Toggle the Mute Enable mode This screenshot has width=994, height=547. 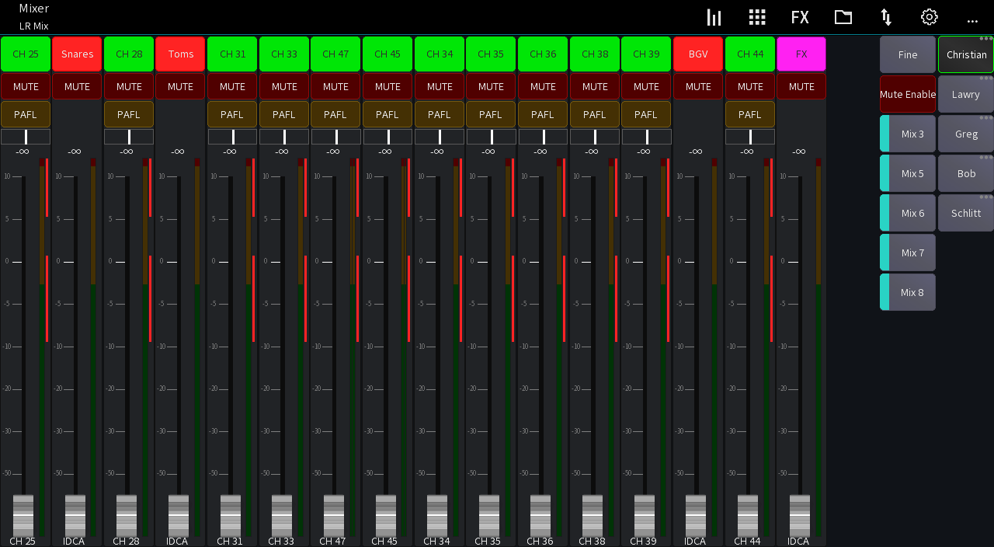(x=907, y=94)
